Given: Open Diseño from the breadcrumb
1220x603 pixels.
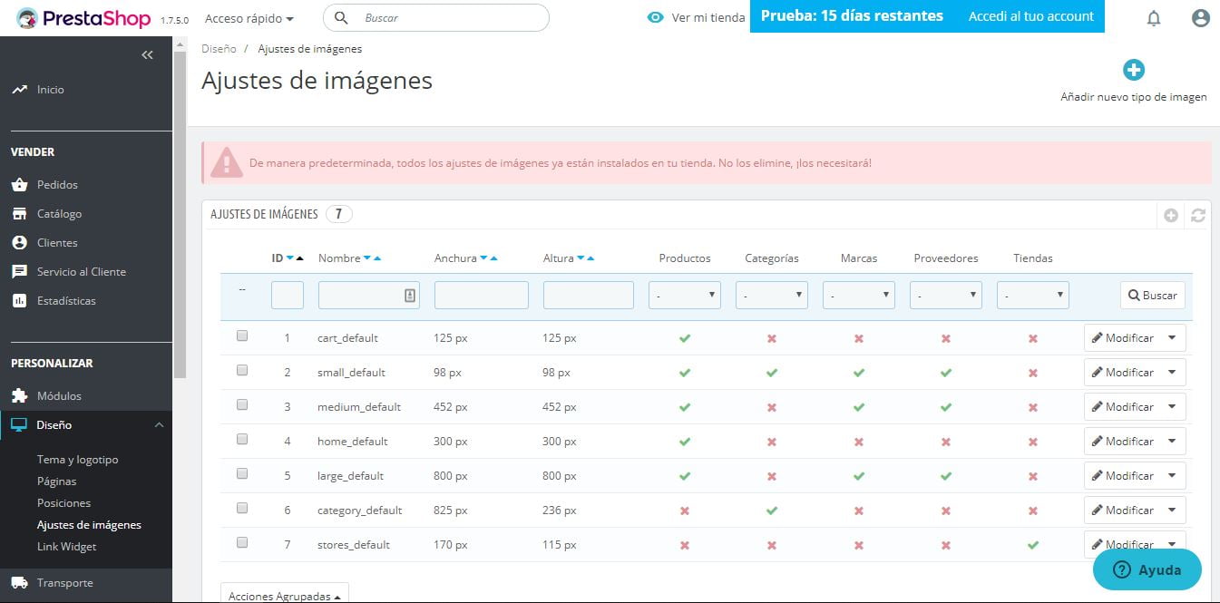Looking at the screenshot, I should (x=217, y=48).
